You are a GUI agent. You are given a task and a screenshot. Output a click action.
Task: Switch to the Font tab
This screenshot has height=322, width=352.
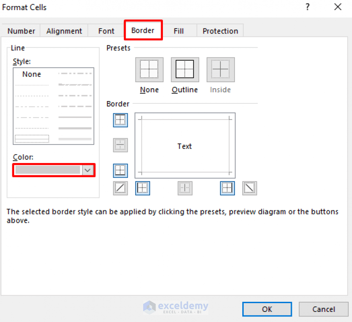pos(106,31)
